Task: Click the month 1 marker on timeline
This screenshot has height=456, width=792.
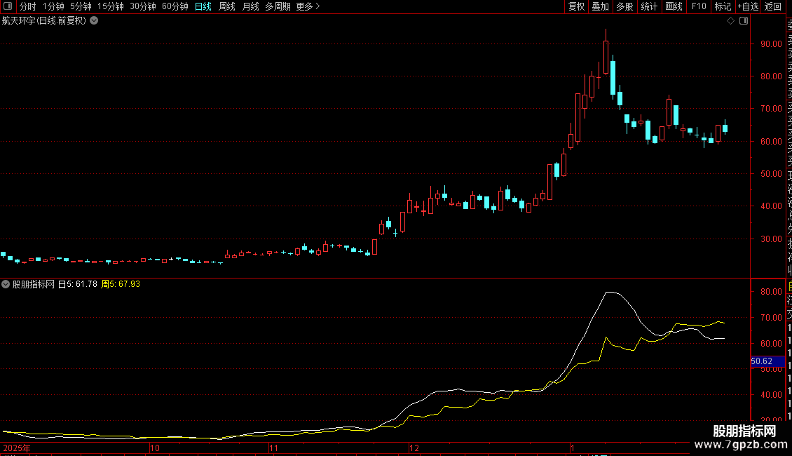Action: click(x=573, y=448)
